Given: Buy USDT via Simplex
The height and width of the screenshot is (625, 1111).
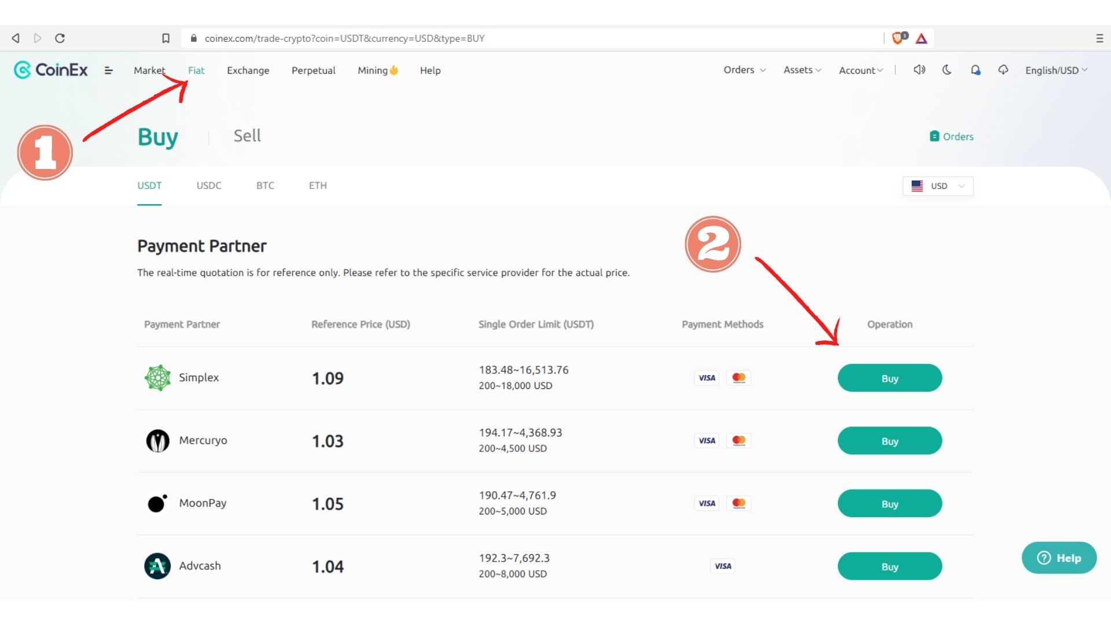Looking at the screenshot, I should [890, 378].
